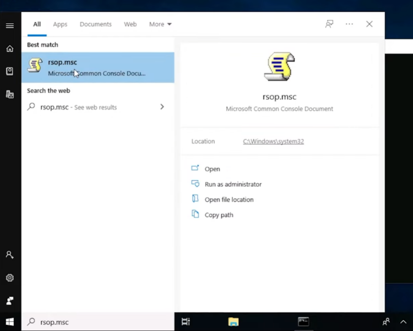Viewport: 413px width, 331px height.
Task: Click the hamburger menu icon in sidebar
Action: [x=10, y=25]
